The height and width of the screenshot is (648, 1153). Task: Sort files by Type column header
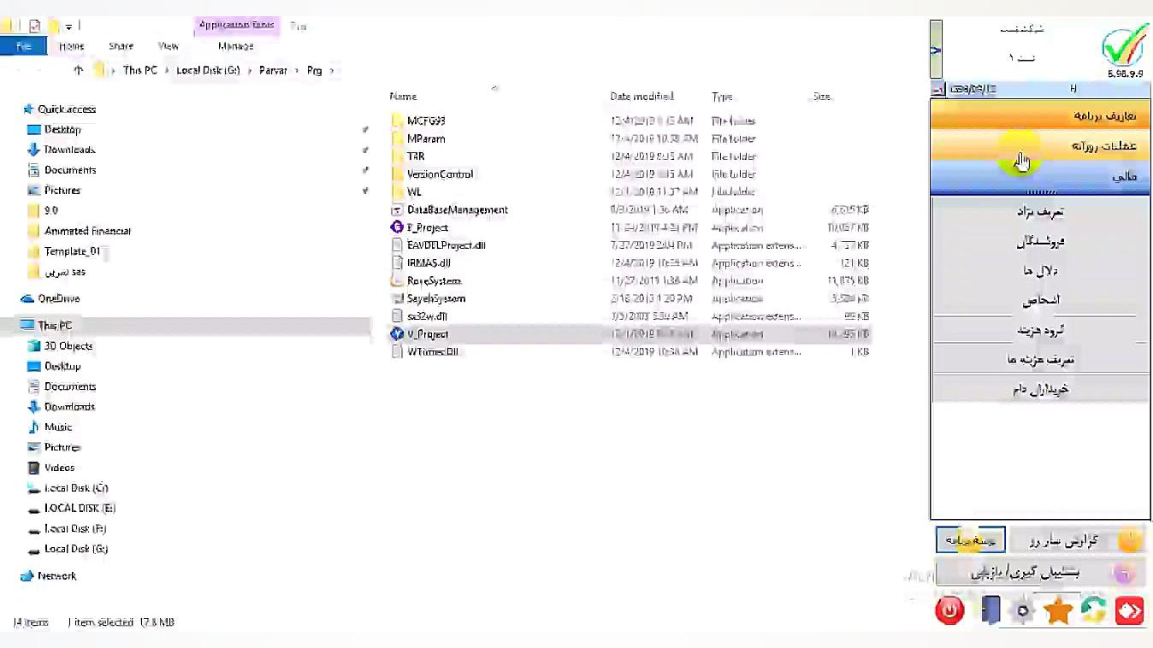tap(722, 97)
